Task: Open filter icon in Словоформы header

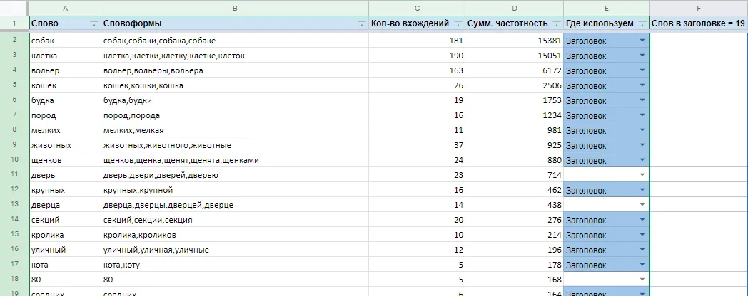Action: point(362,23)
